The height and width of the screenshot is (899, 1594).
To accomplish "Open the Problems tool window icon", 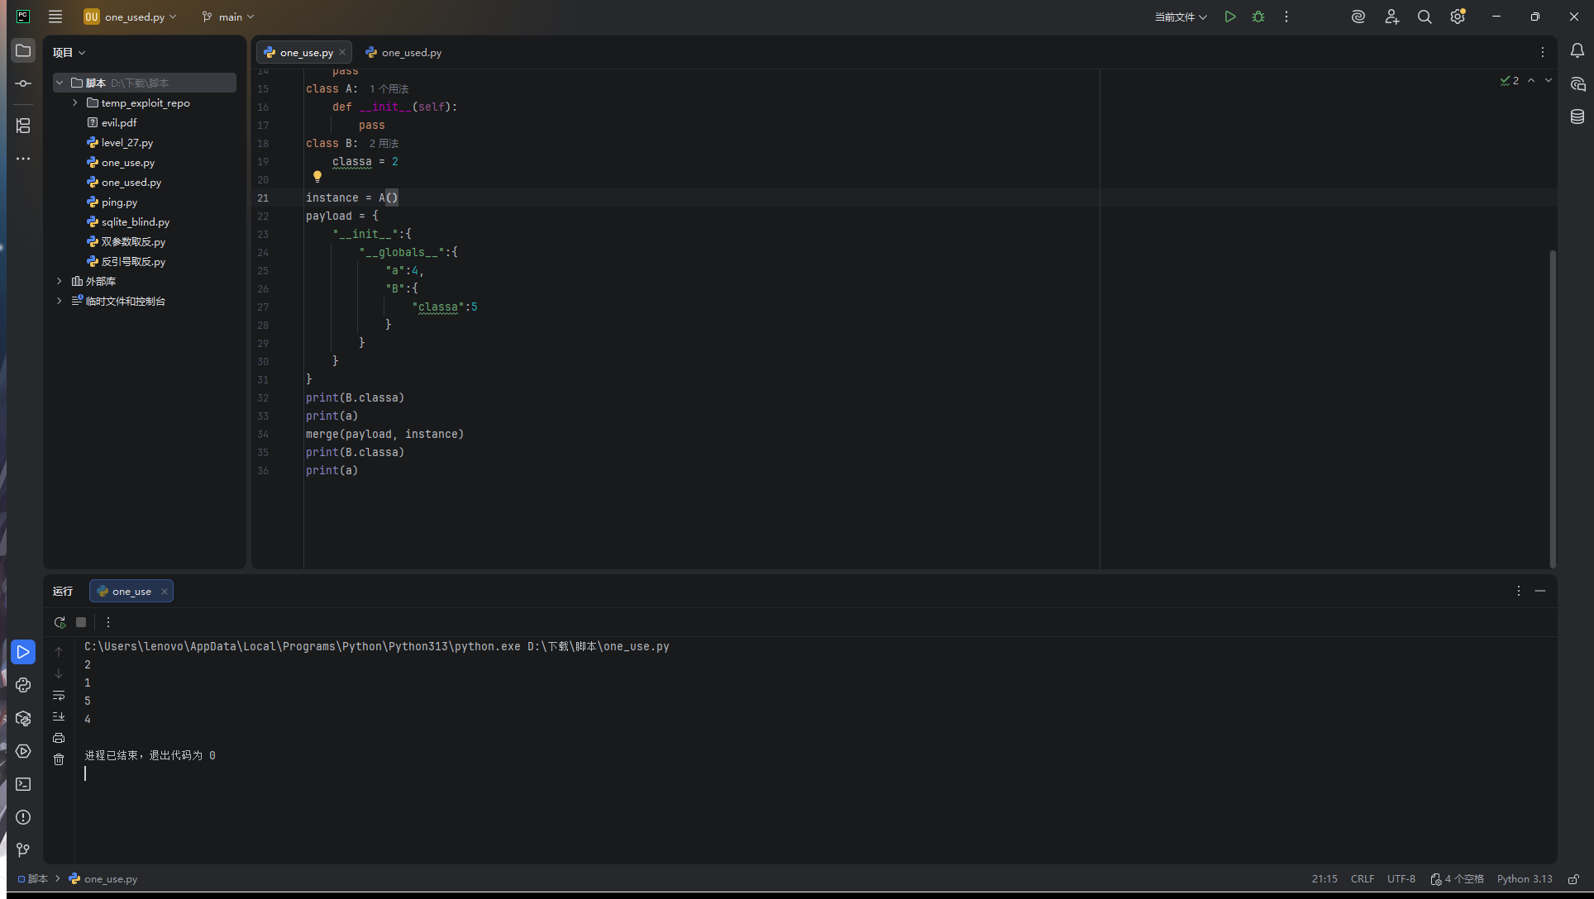I will coord(23,817).
